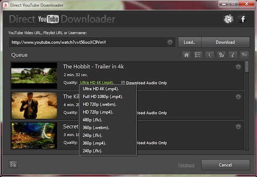Open the Feedback link
The height and width of the screenshot is (177, 257).
pyautogui.click(x=186, y=165)
